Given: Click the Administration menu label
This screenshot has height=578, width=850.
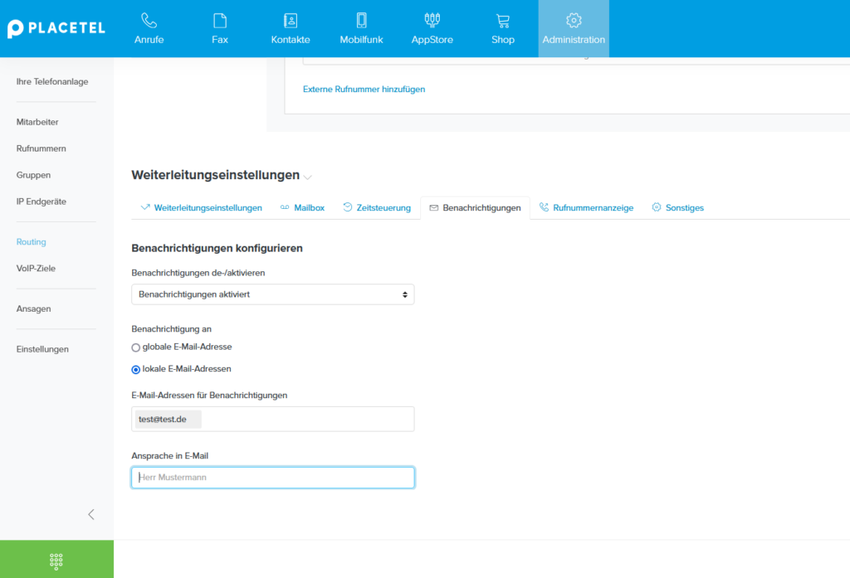Looking at the screenshot, I should pos(574,40).
